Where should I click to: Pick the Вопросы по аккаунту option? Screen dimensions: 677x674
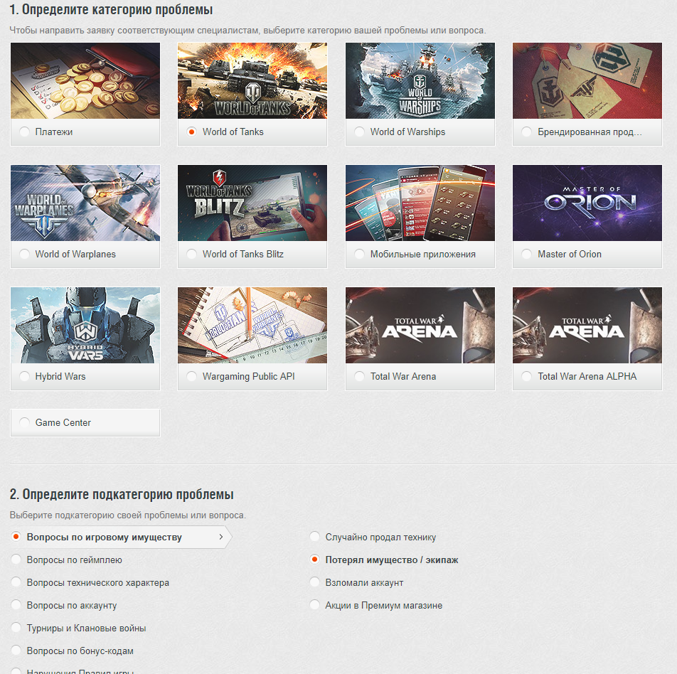tap(16, 605)
